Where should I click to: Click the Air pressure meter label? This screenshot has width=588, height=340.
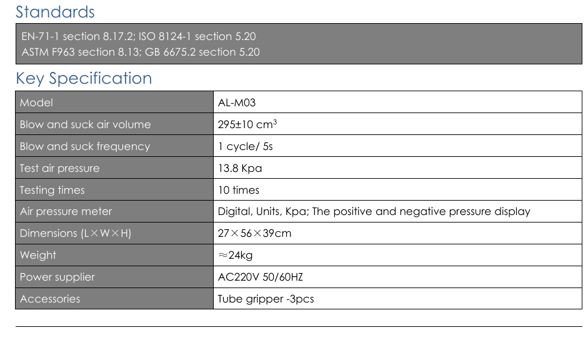coord(66,211)
